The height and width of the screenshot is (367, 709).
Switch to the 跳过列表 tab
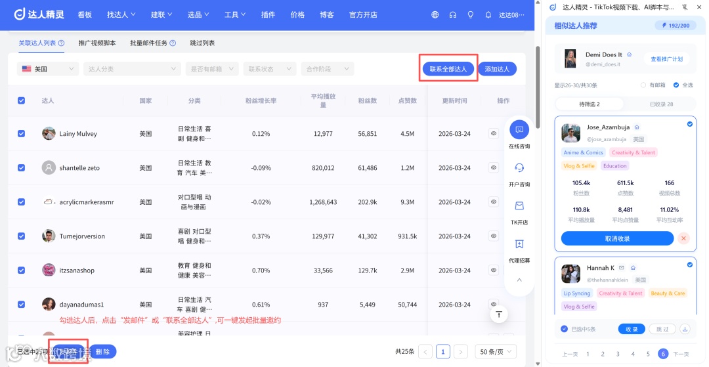(203, 43)
